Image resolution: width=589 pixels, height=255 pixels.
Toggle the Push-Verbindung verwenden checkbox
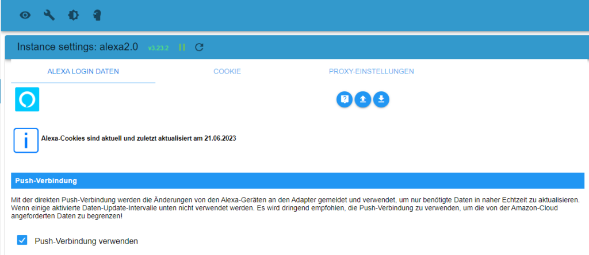click(x=22, y=241)
